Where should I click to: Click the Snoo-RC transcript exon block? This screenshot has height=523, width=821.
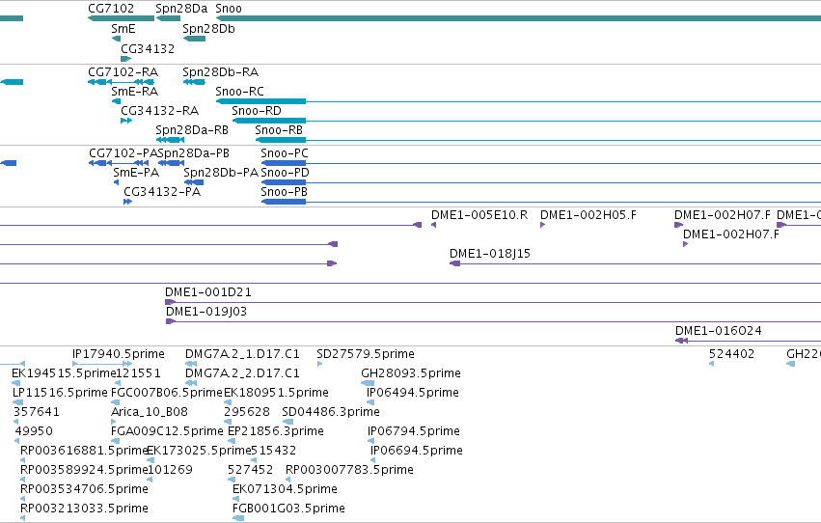(x=260, y=101)
